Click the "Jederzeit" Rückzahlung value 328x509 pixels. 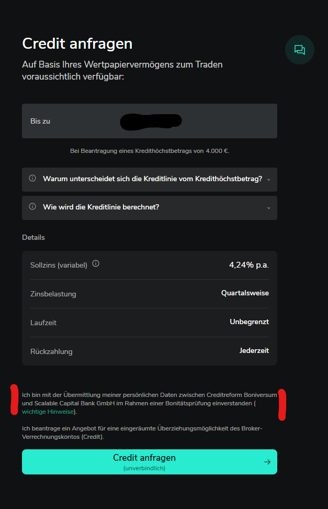254,351
